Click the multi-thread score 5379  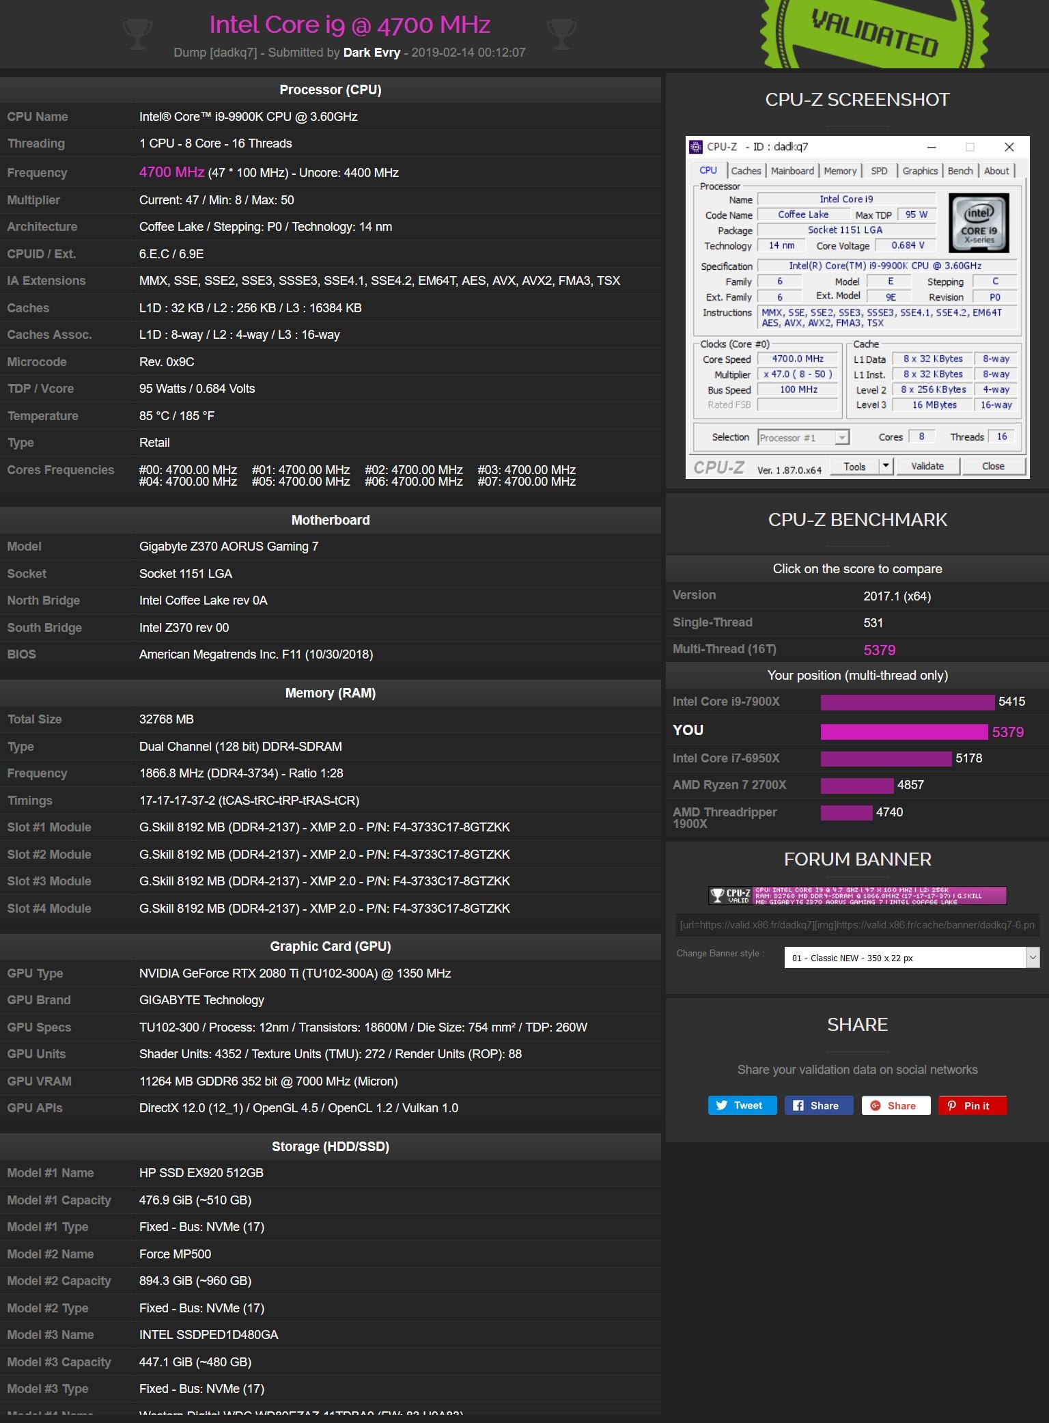[x=879, y=650]
